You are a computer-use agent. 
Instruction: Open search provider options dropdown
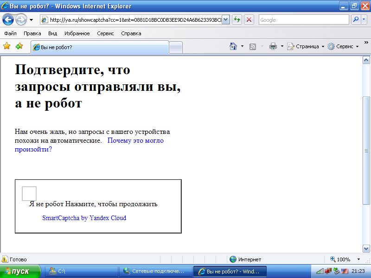click(x=364, y=19)
